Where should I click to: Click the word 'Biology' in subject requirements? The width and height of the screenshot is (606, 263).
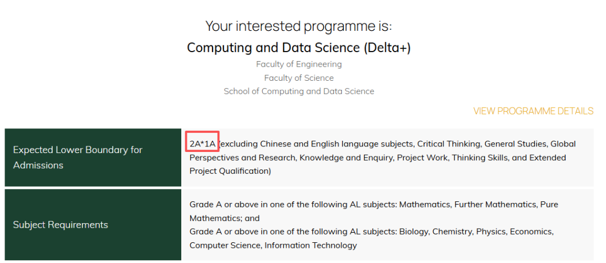click(x=414, y=232)
